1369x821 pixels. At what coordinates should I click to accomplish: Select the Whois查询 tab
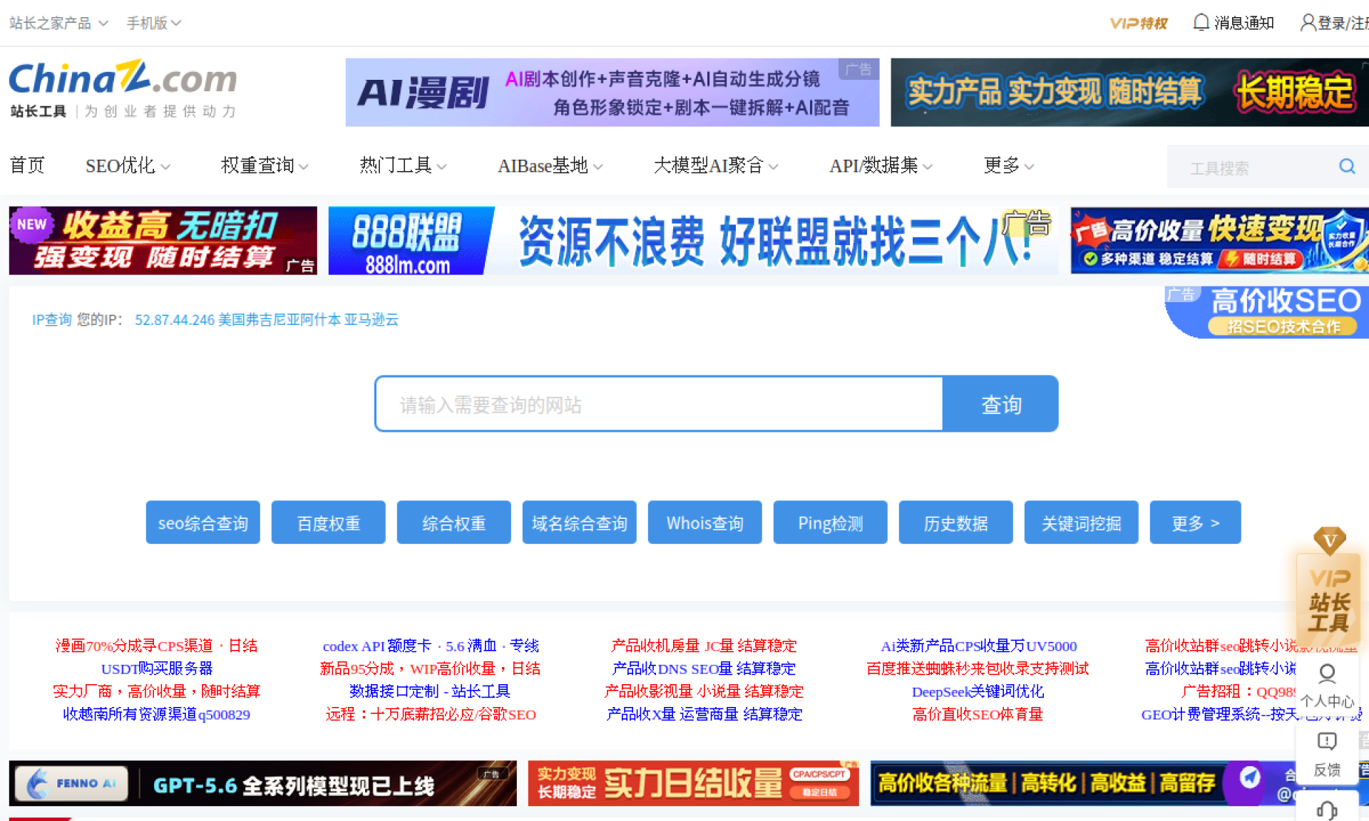(704, 523)
